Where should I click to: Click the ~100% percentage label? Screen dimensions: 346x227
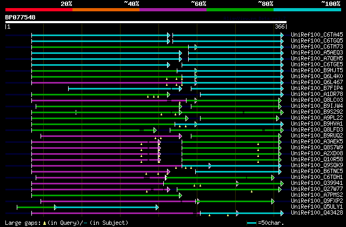click(x=331, y=4)
